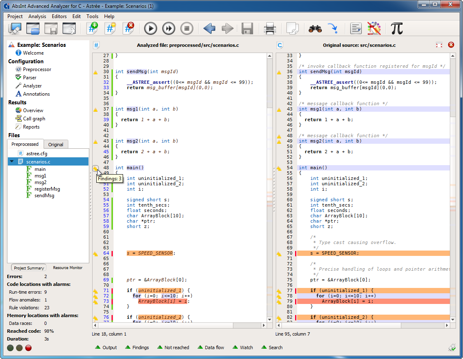This screenshot has height=359, width=463.
Task: Click the first toolbar icon with the pencil
Action: [15, 29]
